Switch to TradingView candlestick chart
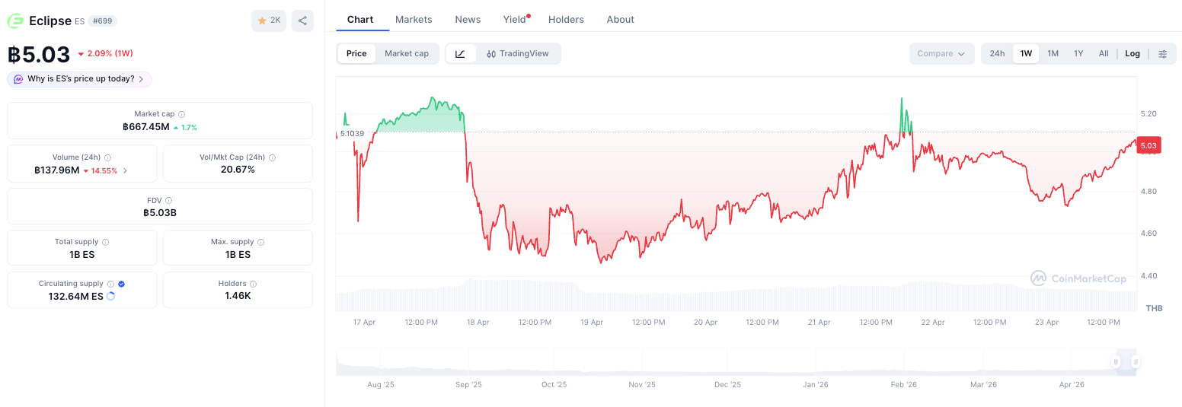This screenshot has height=407, width=1182. coord(518,53)
